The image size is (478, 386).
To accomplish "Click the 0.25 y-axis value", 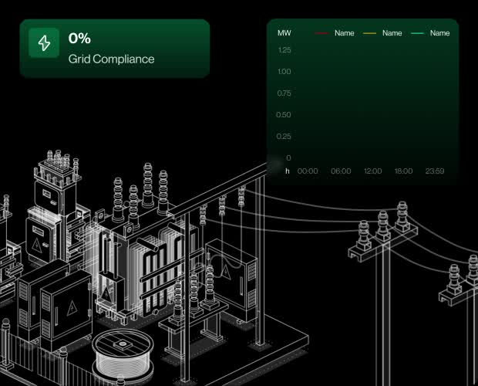I will (284, 137).
